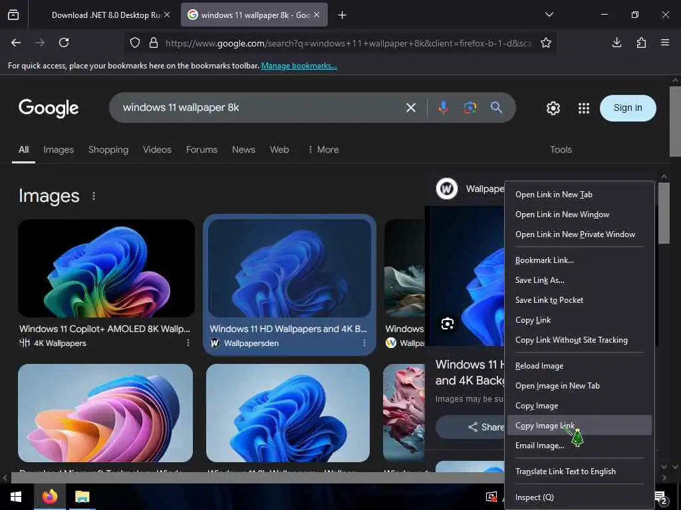
Task: Select Copy Link entry
Action: [x=579, y=320]
